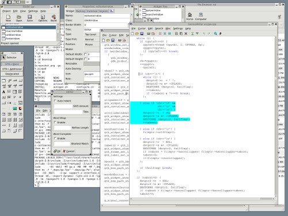Screen dimensions: 288x216
Task: Click OK in the Editor settings dialog
Action: pyautogui.click(x=57, y=151)
